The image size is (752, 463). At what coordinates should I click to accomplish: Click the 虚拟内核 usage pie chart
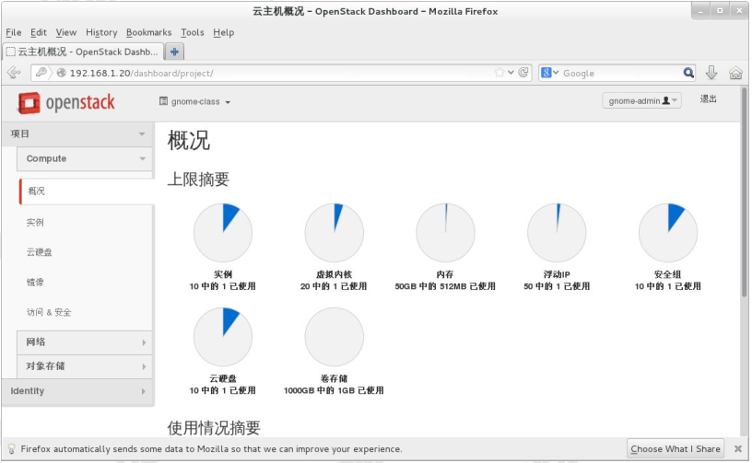tap(335, 233)
